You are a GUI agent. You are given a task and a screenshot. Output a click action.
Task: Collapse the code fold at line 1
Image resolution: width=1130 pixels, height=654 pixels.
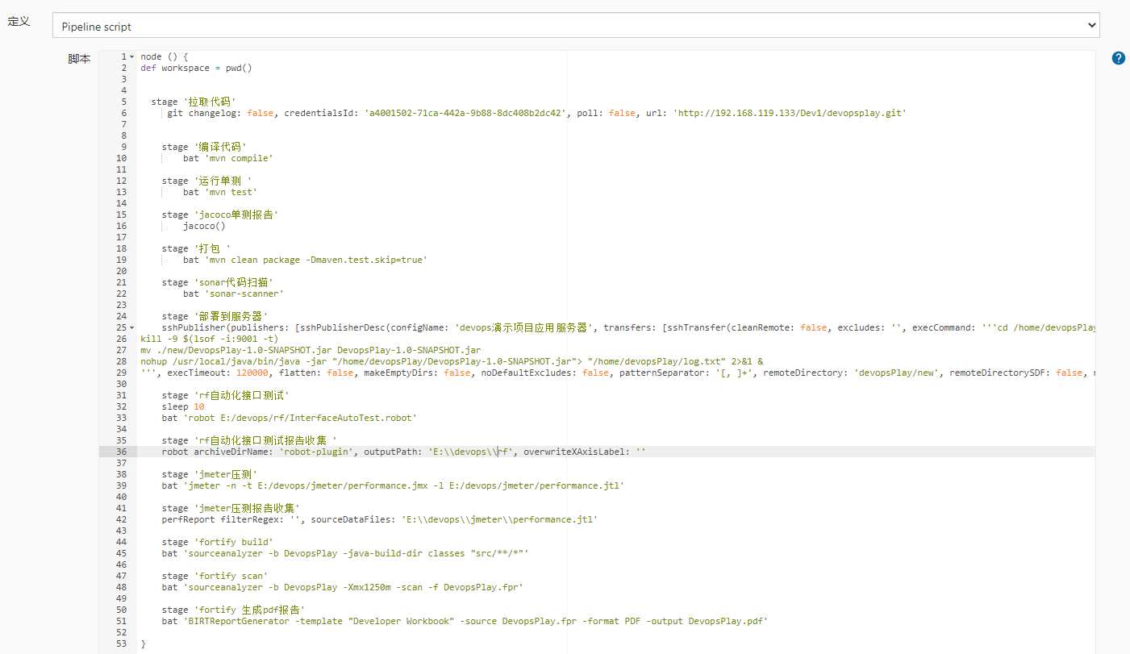(x=132, y=56)
